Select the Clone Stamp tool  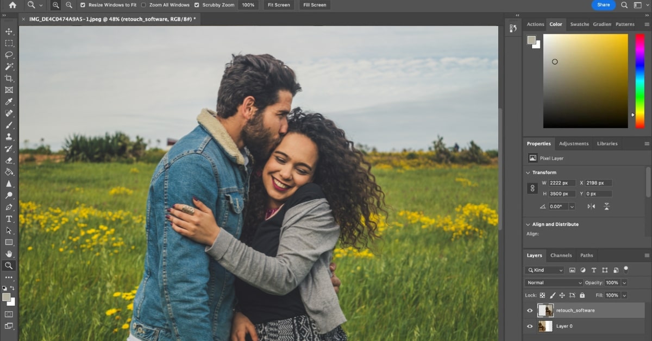(x=9, y=137)
